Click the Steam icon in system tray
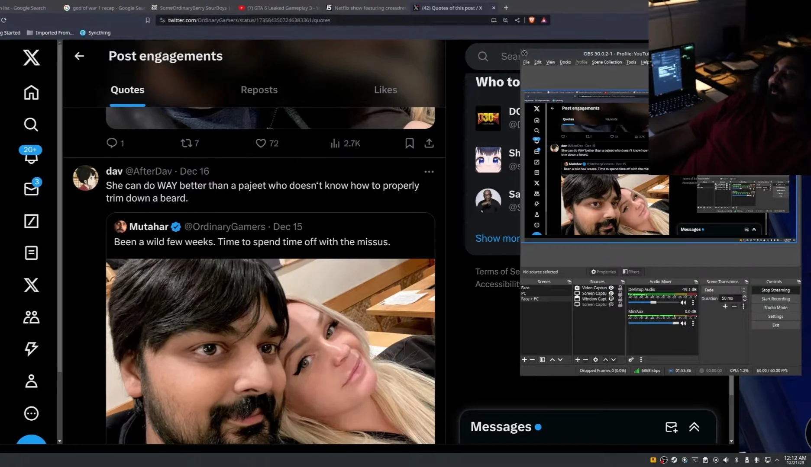811x467 pixels. [x=674, y=460]
